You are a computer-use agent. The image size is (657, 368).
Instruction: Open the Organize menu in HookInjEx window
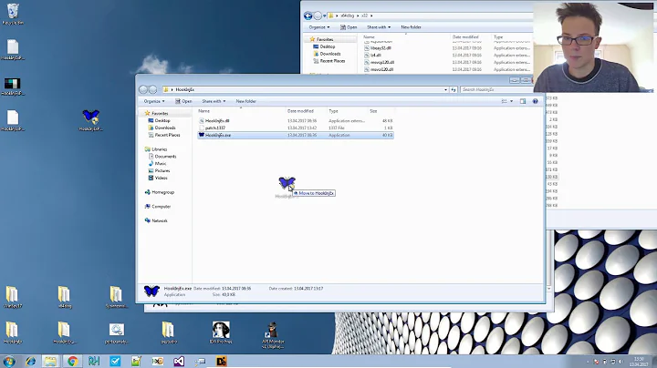click(154, 101)
